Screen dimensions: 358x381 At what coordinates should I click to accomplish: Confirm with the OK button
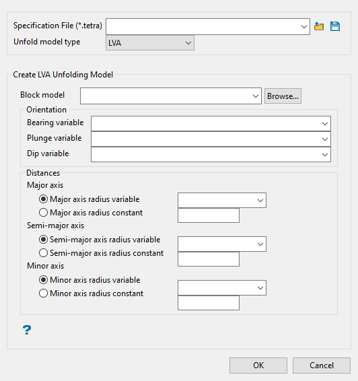[x=258, y=366]
